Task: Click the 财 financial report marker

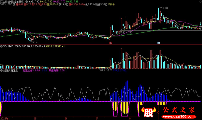Action: coord(159,43)
